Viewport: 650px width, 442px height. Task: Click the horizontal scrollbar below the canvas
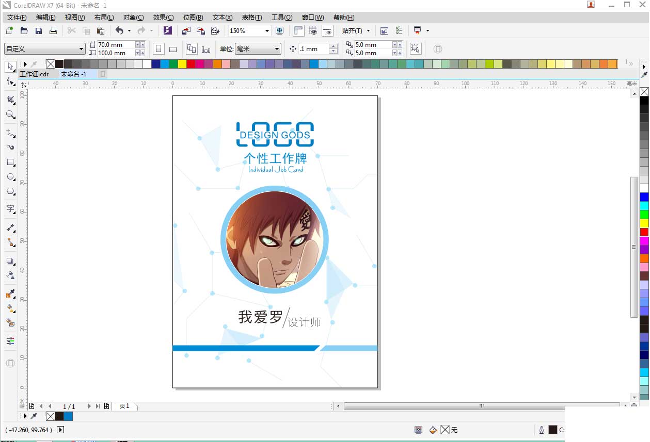[x=481, y=406]
